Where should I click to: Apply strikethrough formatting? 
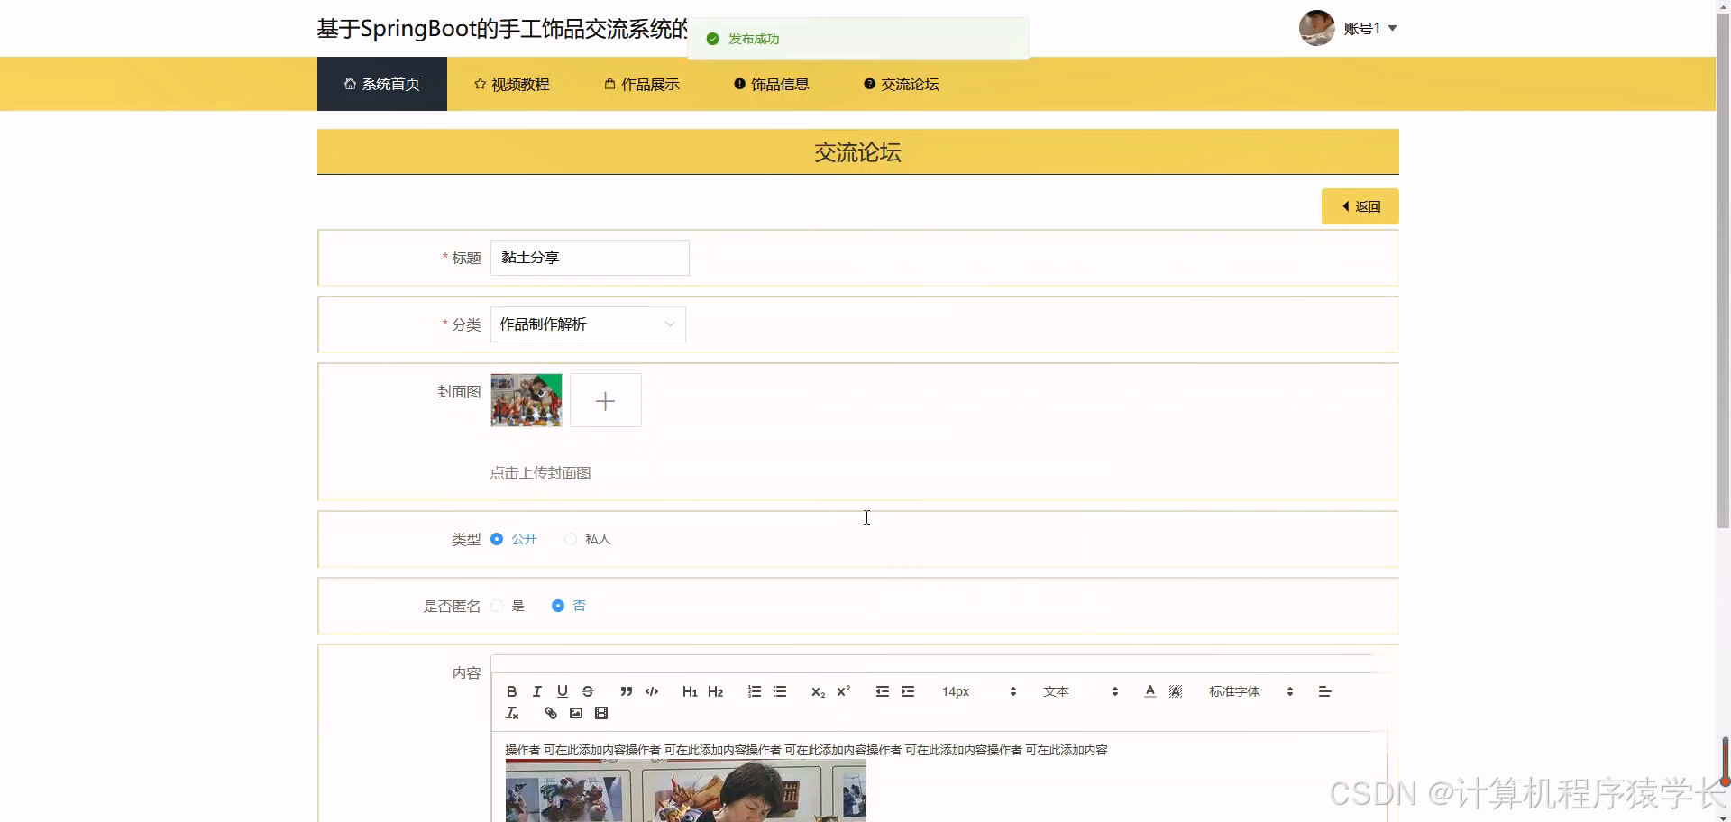[x=588, y=691]
